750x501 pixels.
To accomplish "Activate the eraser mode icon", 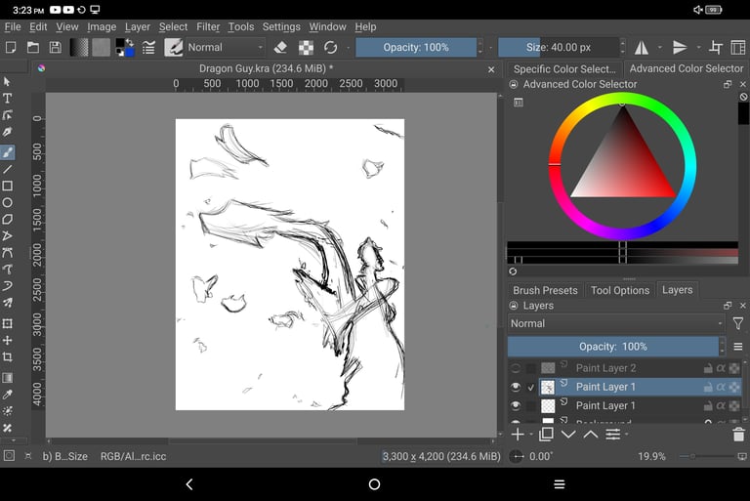I will click(280, 47).
